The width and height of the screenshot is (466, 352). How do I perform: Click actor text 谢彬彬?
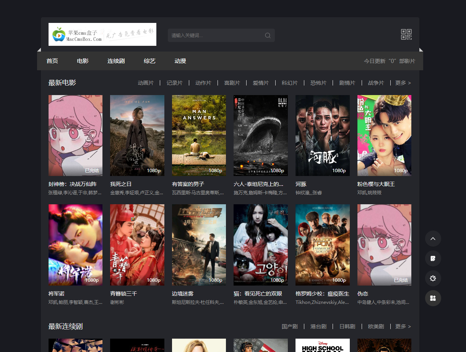(x=117, y=302)
